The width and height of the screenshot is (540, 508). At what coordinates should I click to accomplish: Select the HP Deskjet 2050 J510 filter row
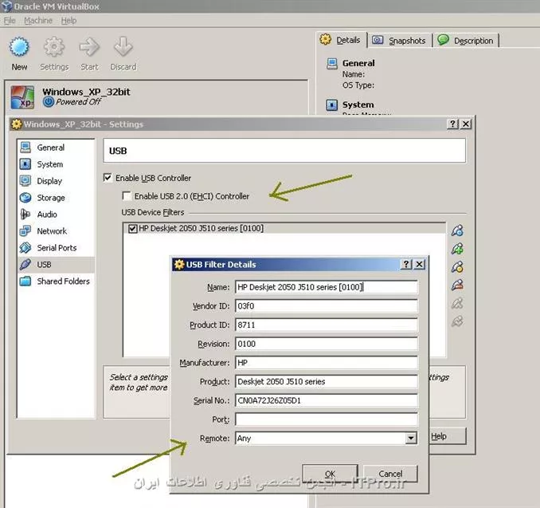pyautogui.click(x=284, y=229)
